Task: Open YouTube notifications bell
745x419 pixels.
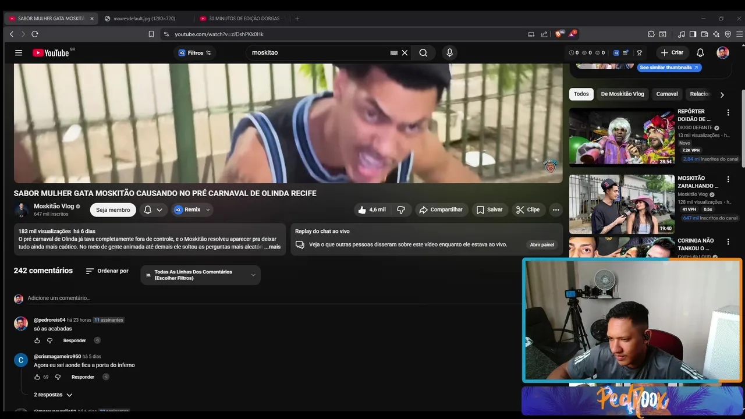Action: click(700, 53)
